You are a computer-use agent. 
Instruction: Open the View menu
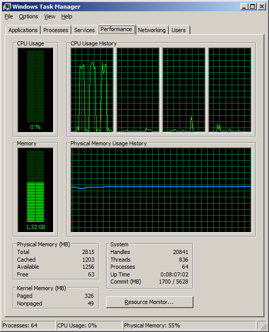tap(50, 16)
